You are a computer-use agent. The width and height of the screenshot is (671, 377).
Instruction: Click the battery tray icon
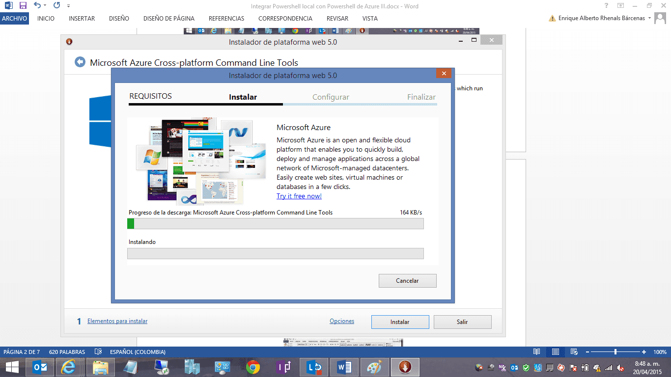[585, 367]
